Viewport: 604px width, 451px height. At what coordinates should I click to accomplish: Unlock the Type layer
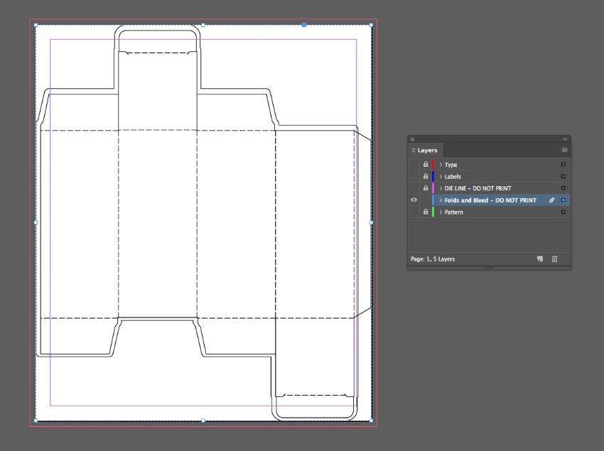pos(426,165)
